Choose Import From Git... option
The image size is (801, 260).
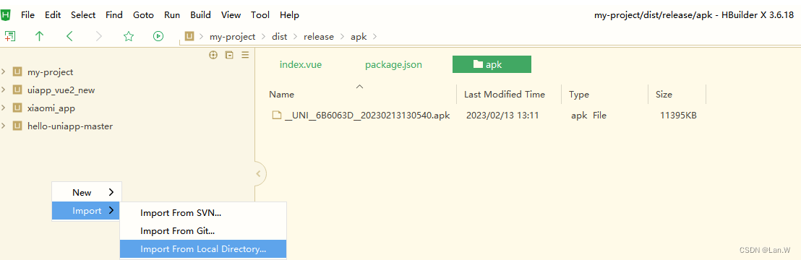coord(203,231)
